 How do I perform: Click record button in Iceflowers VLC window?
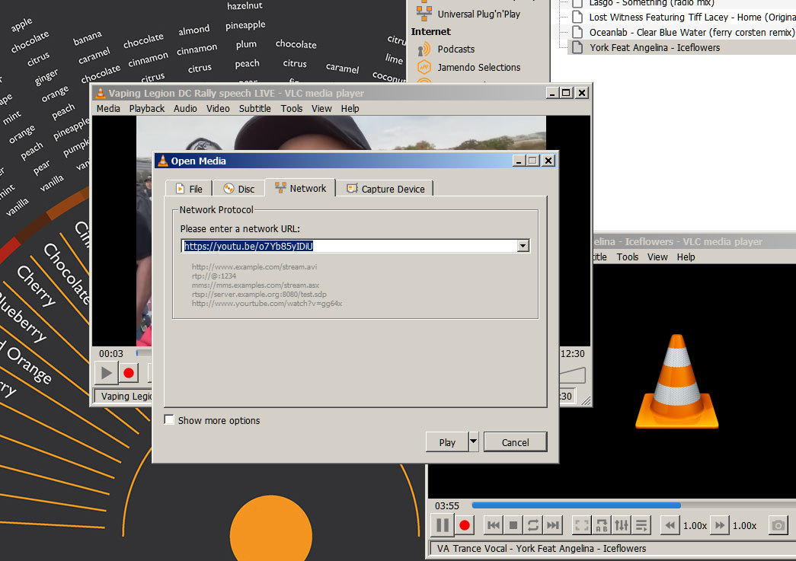(x=464, y=525)
